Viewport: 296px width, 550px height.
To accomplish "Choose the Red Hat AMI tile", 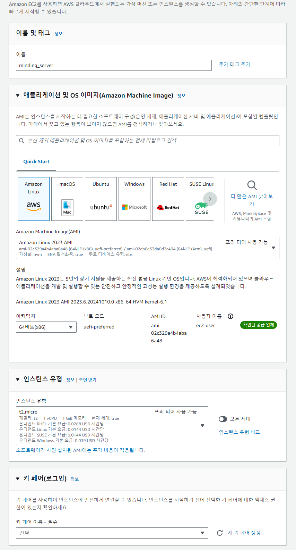I will [x=168, y=199].
